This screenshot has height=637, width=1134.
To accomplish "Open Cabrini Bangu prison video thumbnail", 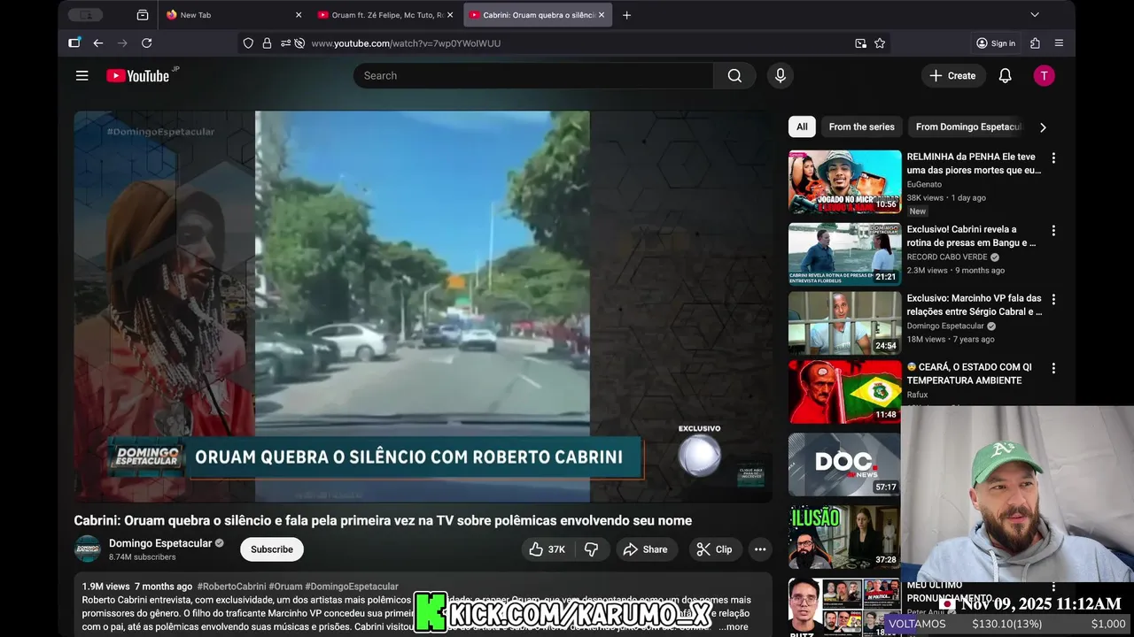I will (x=845, y=255).
